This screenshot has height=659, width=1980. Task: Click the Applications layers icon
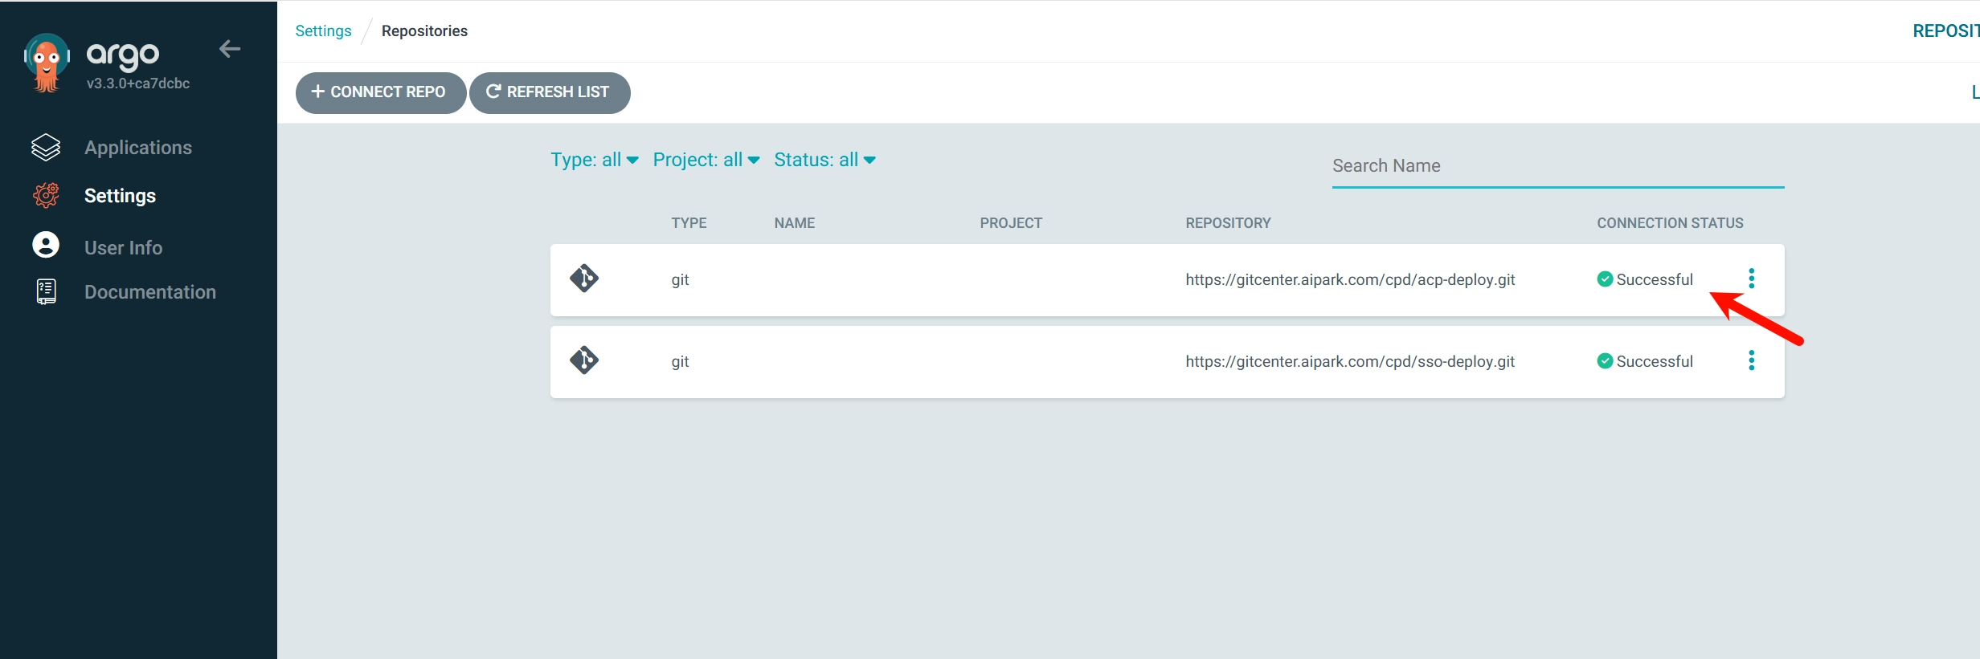tap(46, 148)
